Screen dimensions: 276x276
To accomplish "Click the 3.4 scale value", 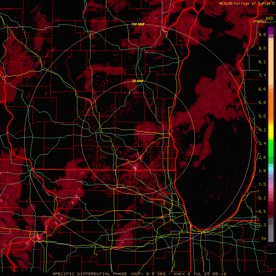I will pos(262,144).
